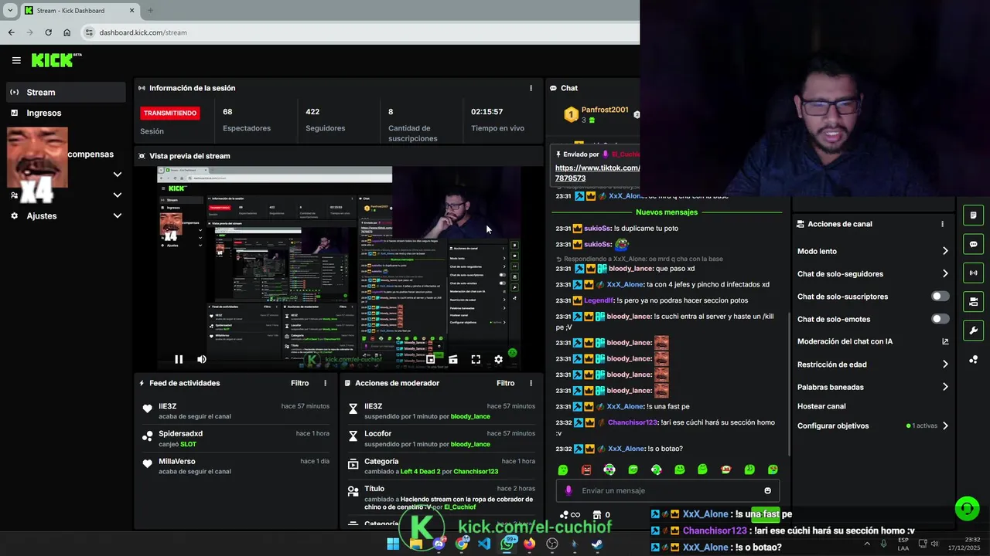Expand Chat de solo-seguidores options
The height and width of the screenshot is (556, 990).
(x=945, y=273)
